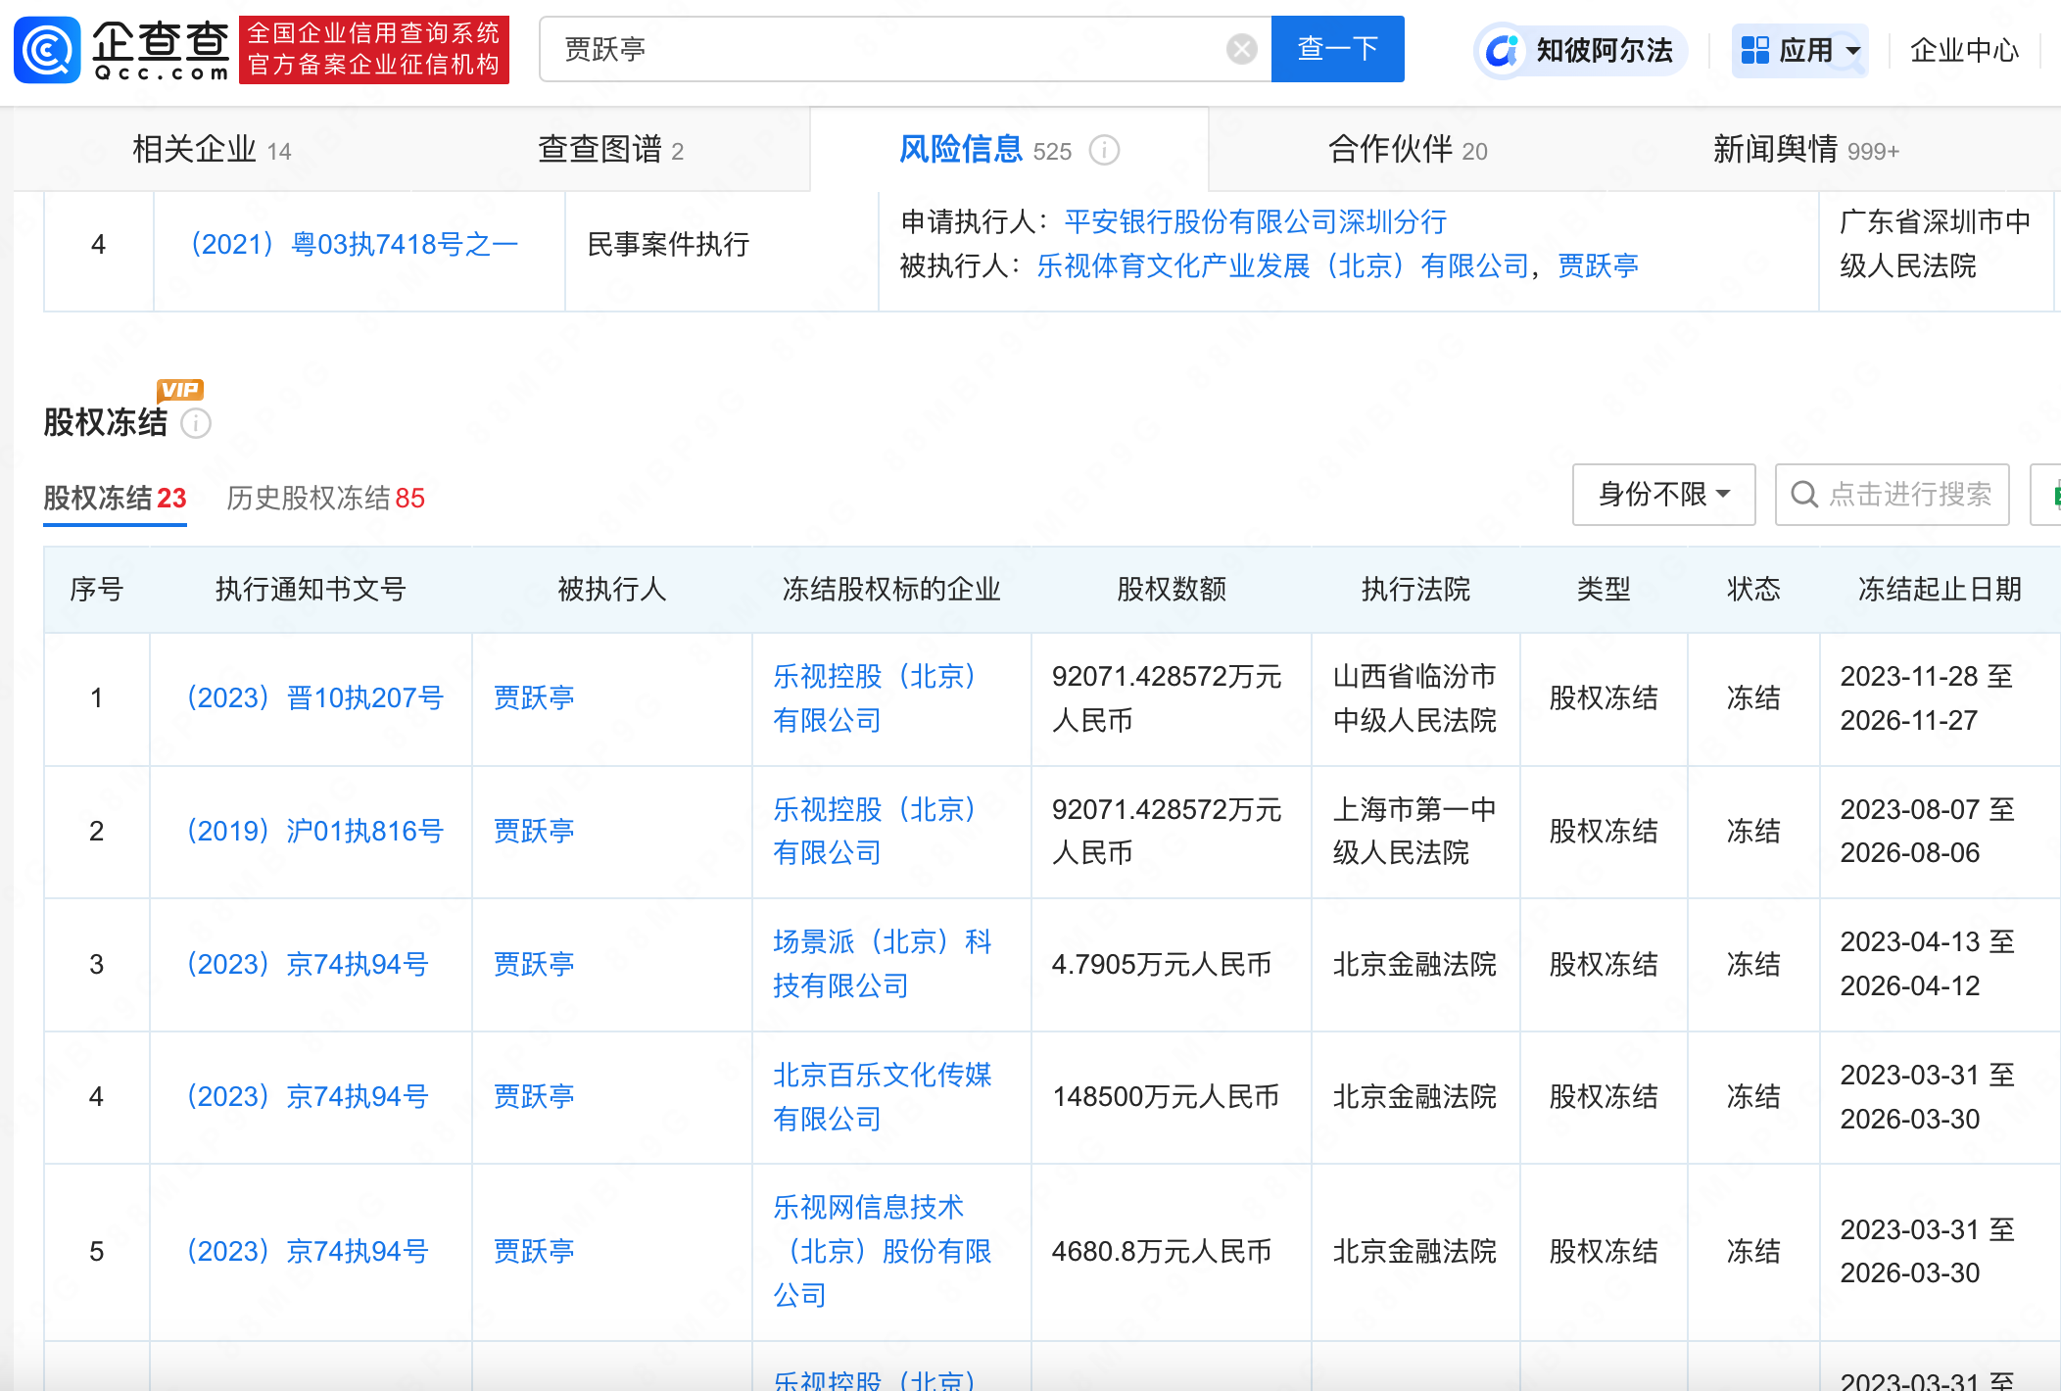Click 贾跃亭 in freeze row 3

[534, 964]
